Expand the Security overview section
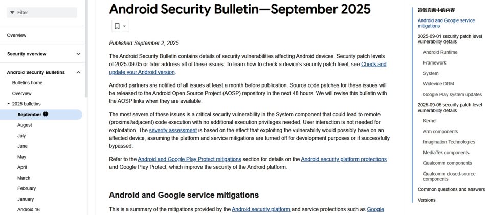Image resolution: width=491 pixels, height=215 pixels. click(x=78, y=54)
